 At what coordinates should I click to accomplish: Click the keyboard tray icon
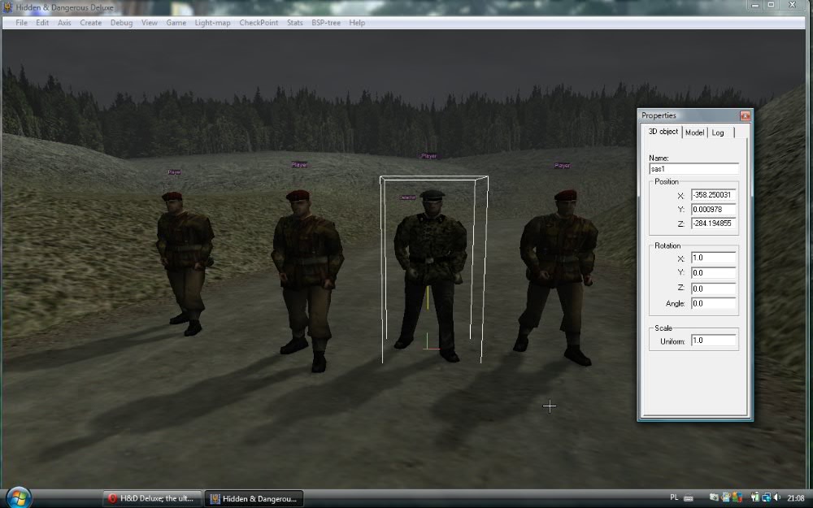pos(689,498)
